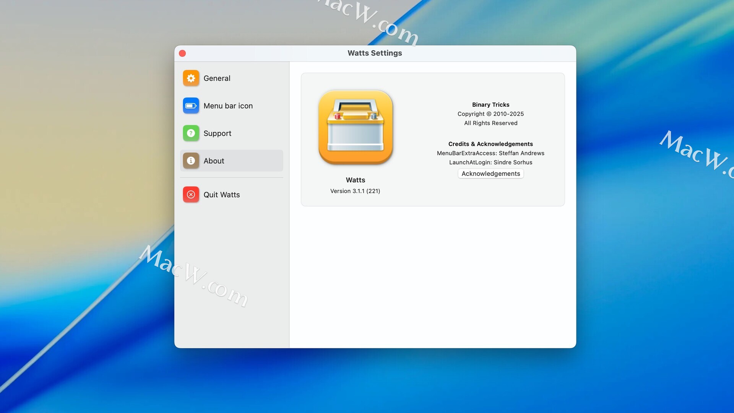Screen dimensions: 734x413
Task: Click the green Support question mark icon
Action: coord(191,133)
